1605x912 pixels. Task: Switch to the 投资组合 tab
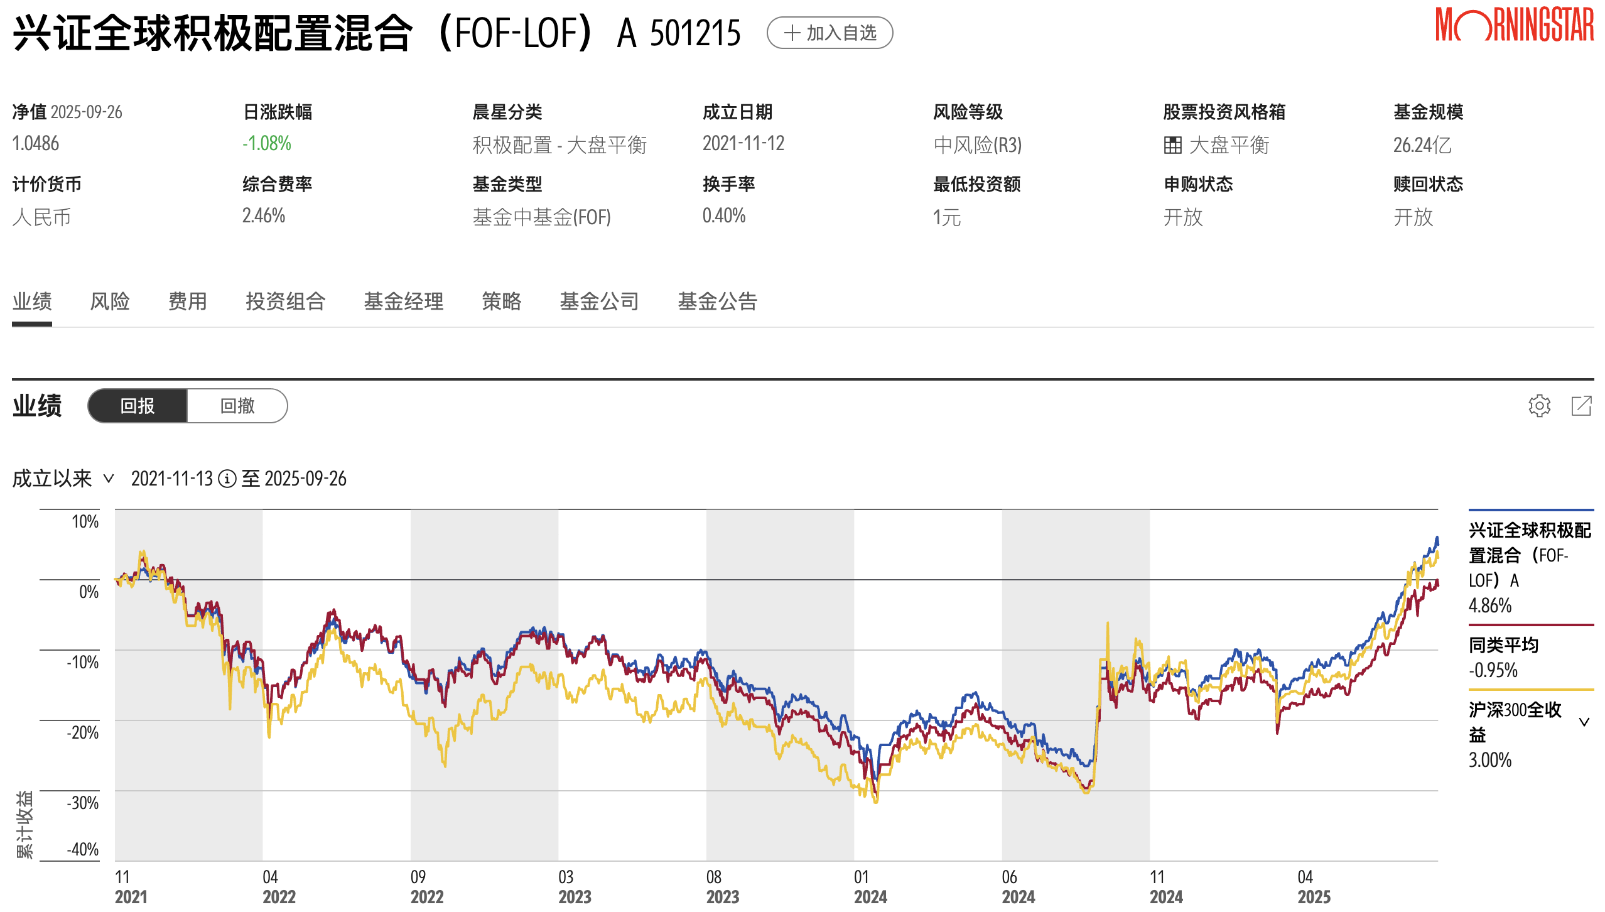point(285,301)
